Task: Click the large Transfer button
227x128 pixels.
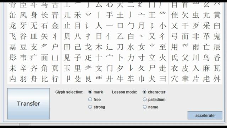Action: (x=28, y=103)
